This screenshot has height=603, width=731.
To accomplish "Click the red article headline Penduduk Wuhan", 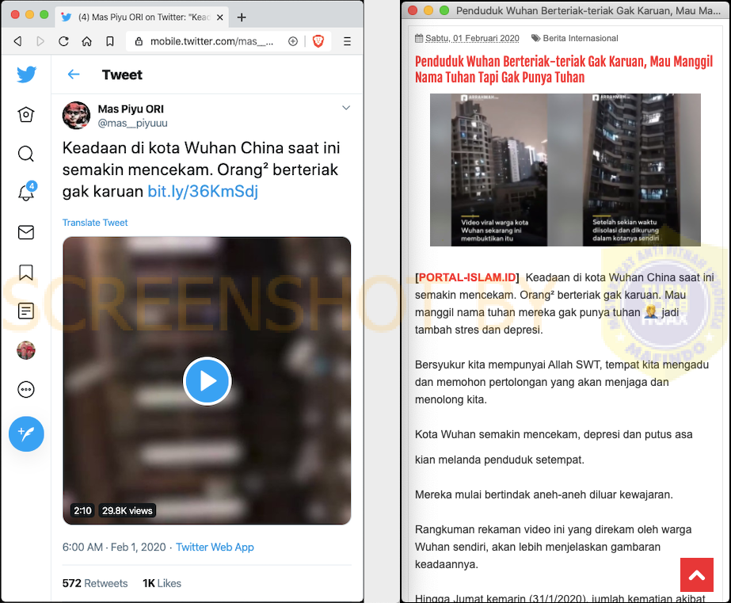I will click(x=564, y=69).
